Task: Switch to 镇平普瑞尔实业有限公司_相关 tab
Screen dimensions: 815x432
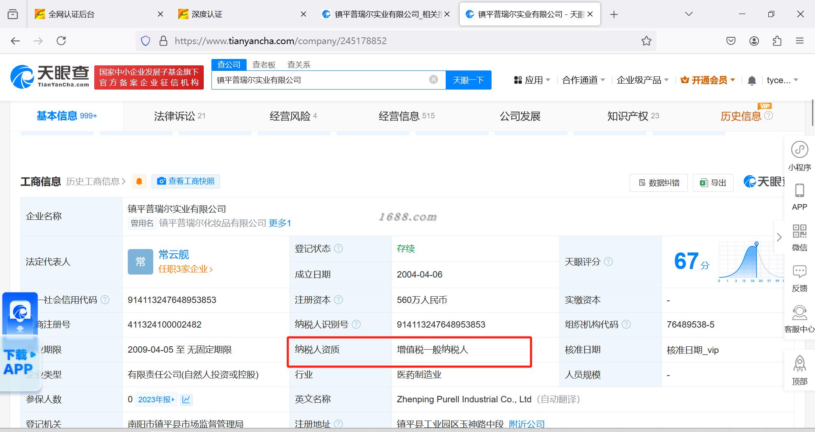Action: [382, 14]
